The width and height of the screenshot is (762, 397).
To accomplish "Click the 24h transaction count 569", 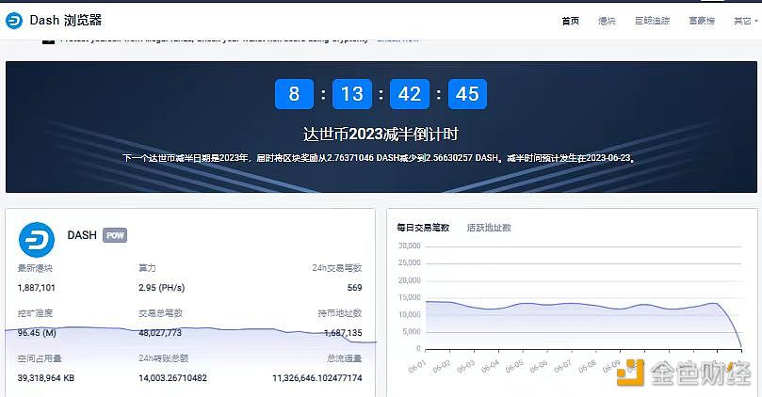I will (x=355, y=288).
